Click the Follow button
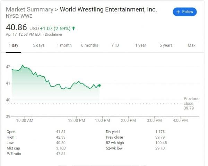The height and width of the screenshot is (166, 208). (x=184, y=12)
